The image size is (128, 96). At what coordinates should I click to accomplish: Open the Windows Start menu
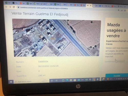click(x=11, y=82)
